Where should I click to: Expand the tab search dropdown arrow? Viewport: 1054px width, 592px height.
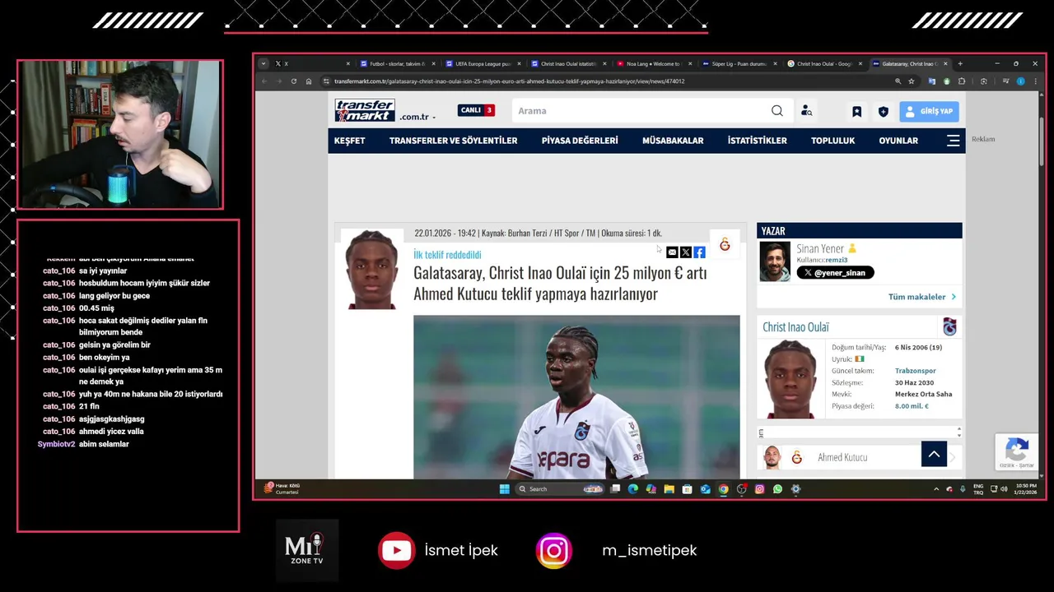(x=263, y=63)
